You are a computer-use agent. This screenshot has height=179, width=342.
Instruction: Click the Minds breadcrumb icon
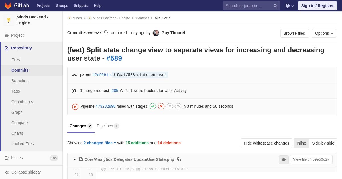[x=69, y=18]
